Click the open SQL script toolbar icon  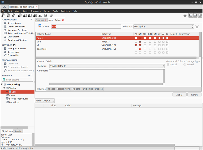8,15
